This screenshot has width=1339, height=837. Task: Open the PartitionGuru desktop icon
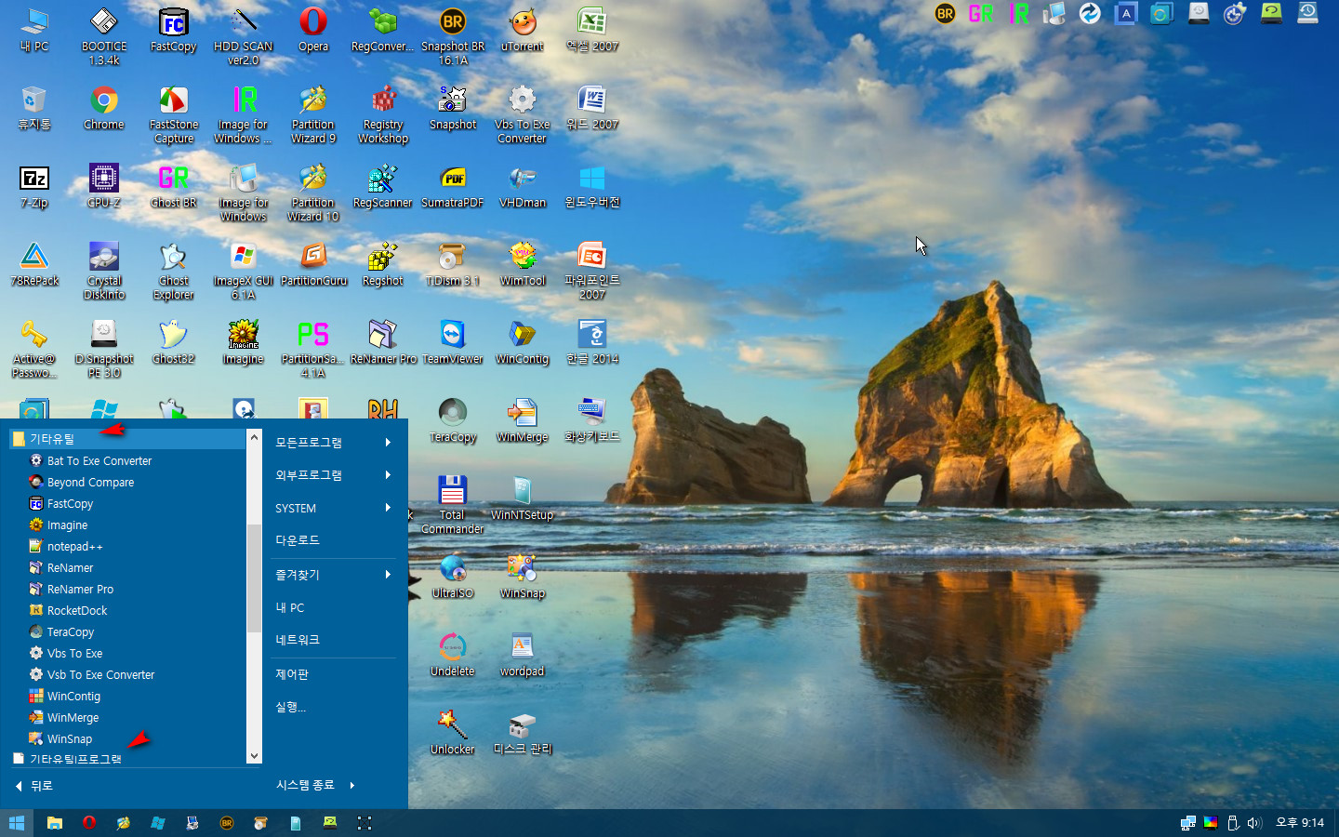pyautogui.click(x=313, y=264)
